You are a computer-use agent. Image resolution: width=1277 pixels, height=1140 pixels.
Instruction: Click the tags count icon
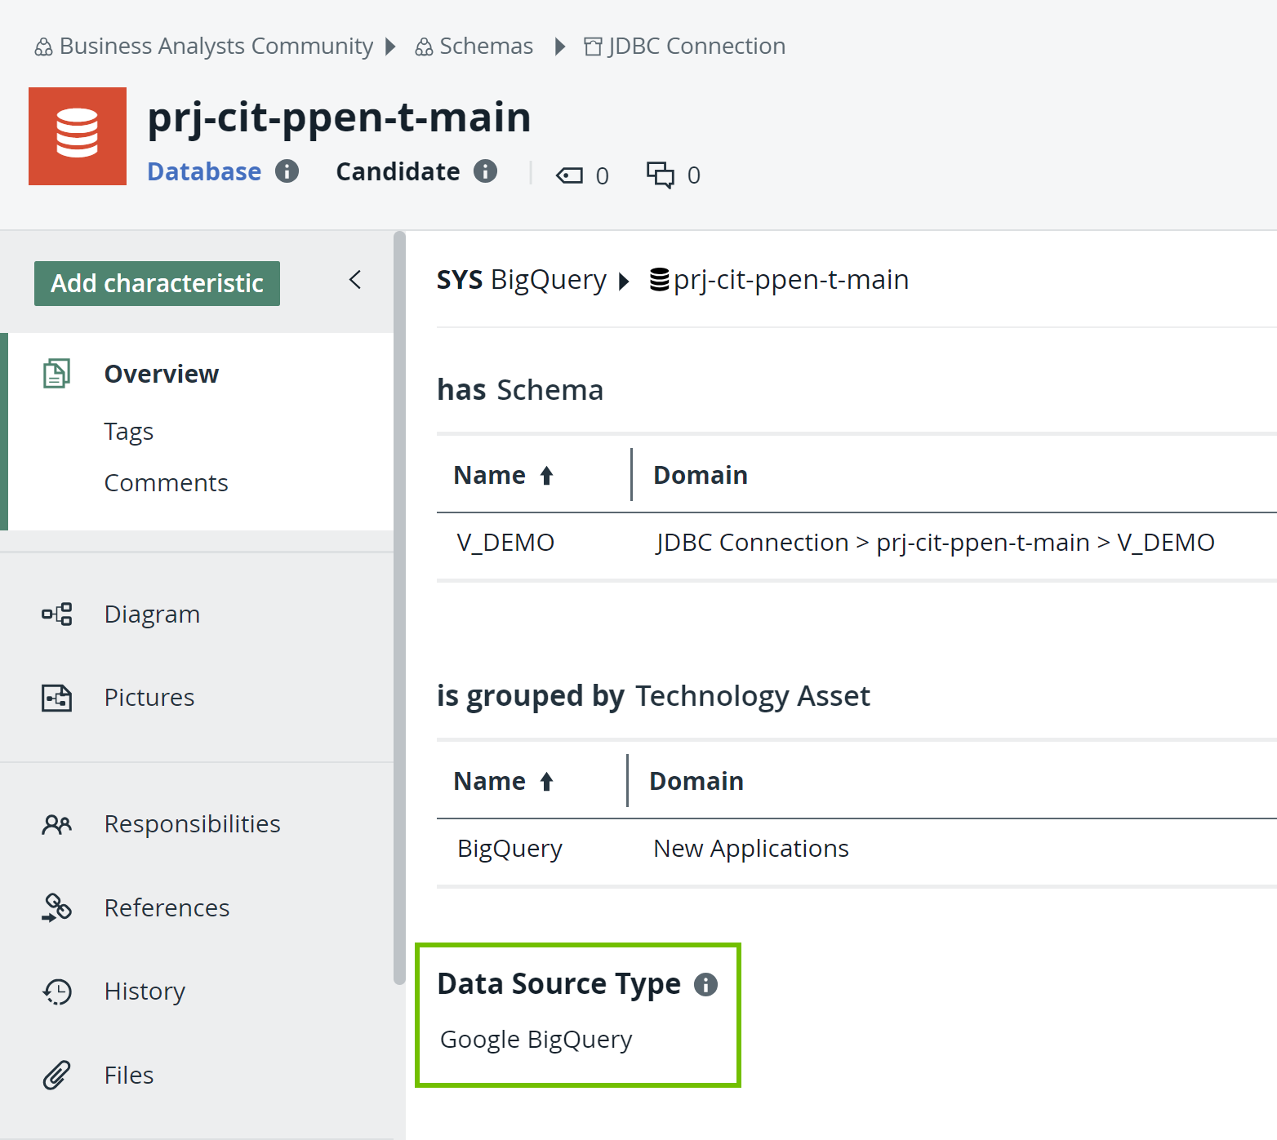click(x=569, y=175)
